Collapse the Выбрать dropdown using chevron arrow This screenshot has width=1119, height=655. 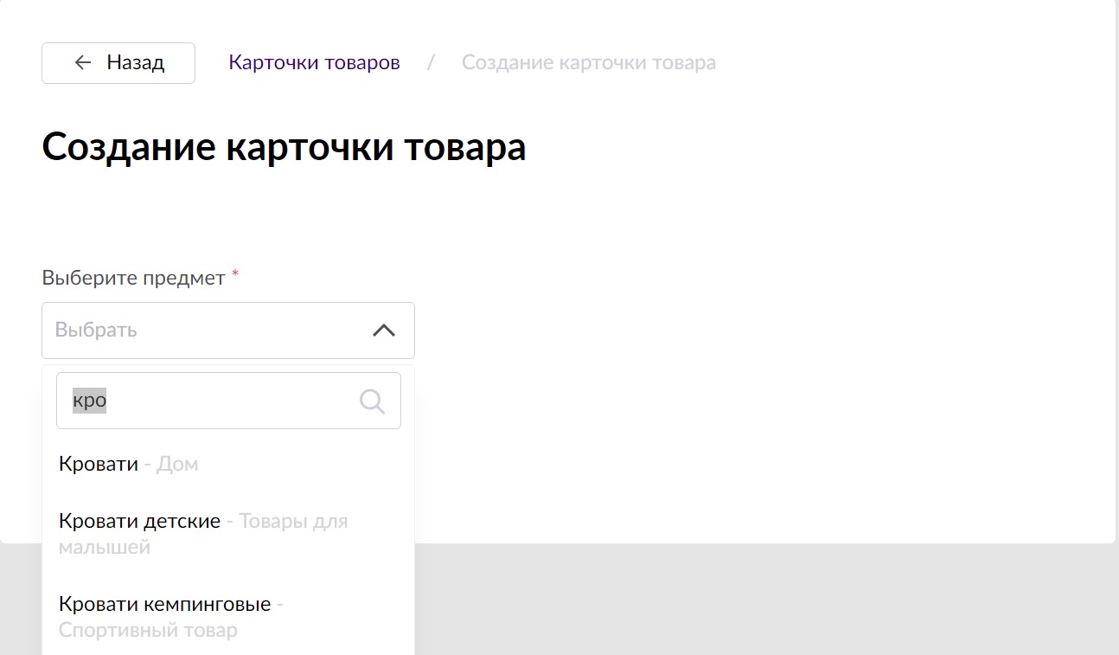(384, 331)
